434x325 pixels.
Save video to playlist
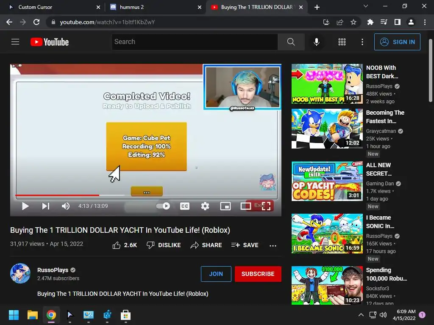click(245, 245)
